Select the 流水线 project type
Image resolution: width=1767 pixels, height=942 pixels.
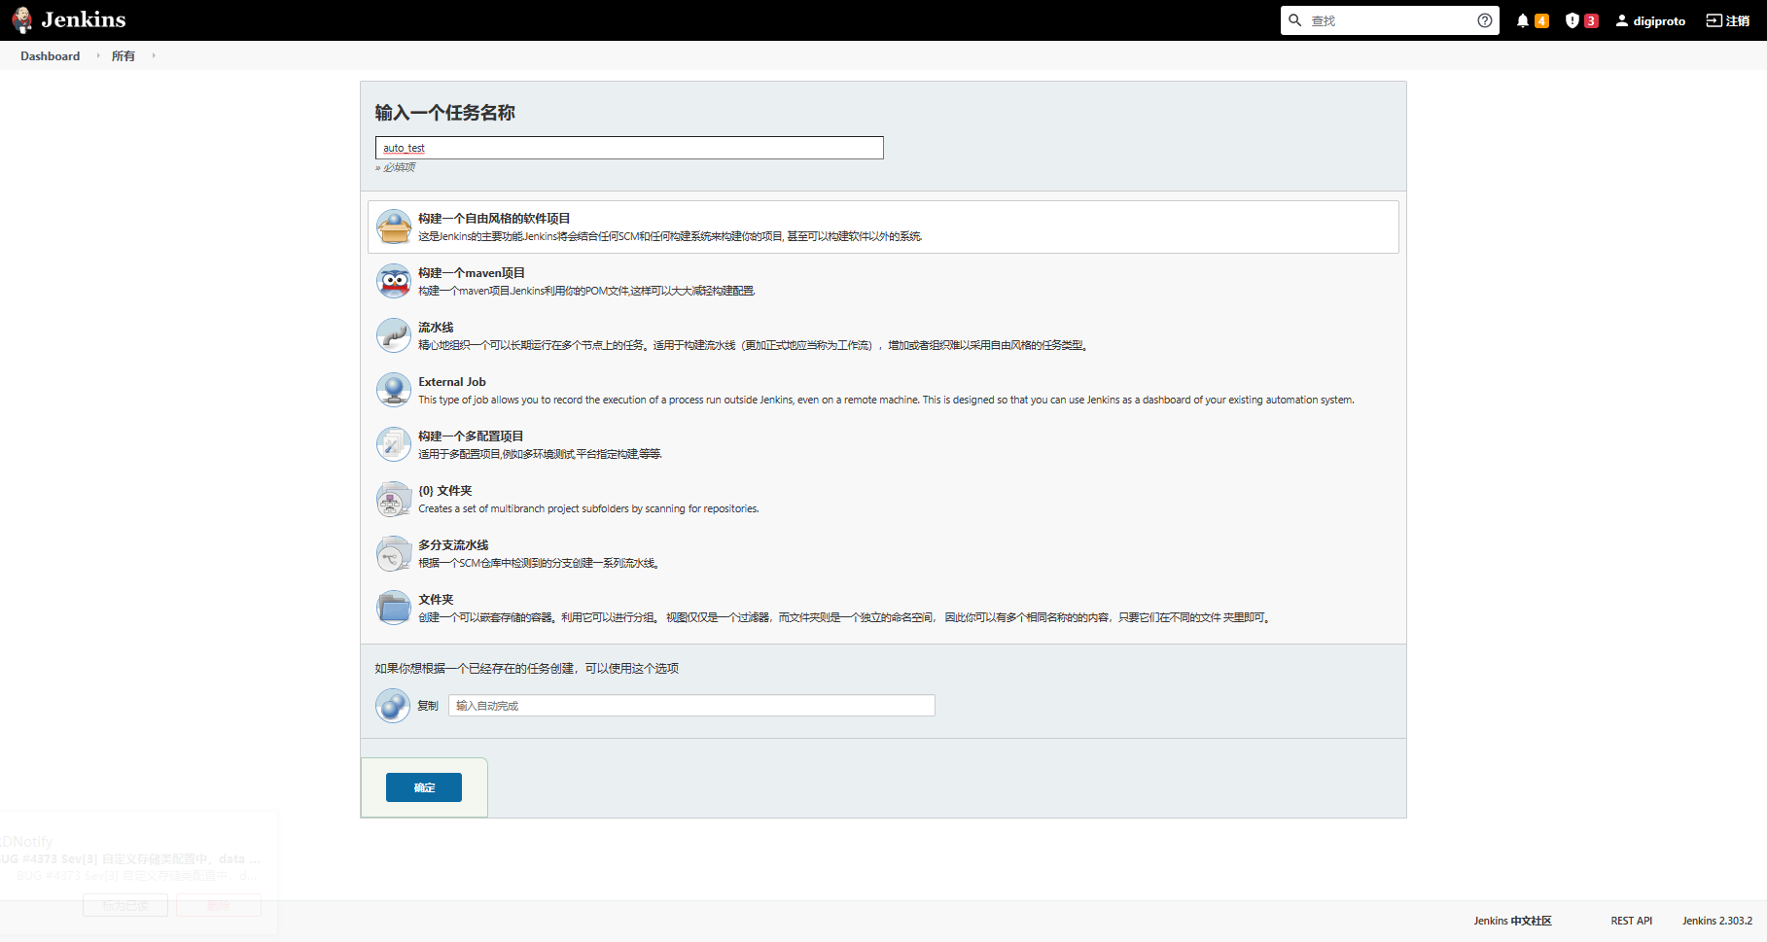(x=436, y=328)
